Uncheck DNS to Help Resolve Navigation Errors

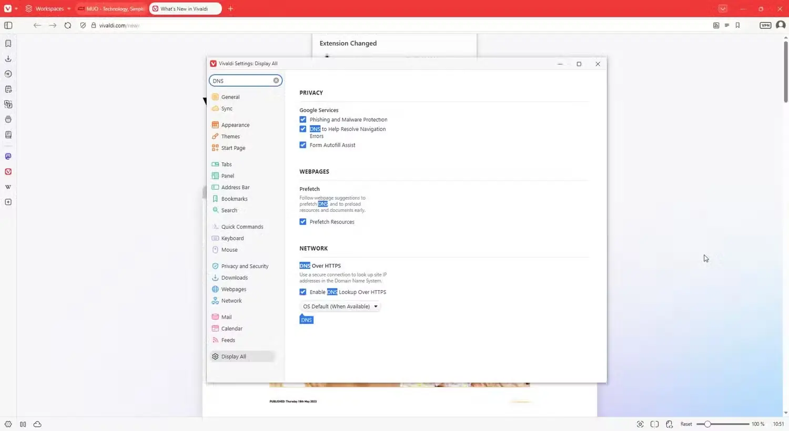pyautogui.click(x=303, y=129)
